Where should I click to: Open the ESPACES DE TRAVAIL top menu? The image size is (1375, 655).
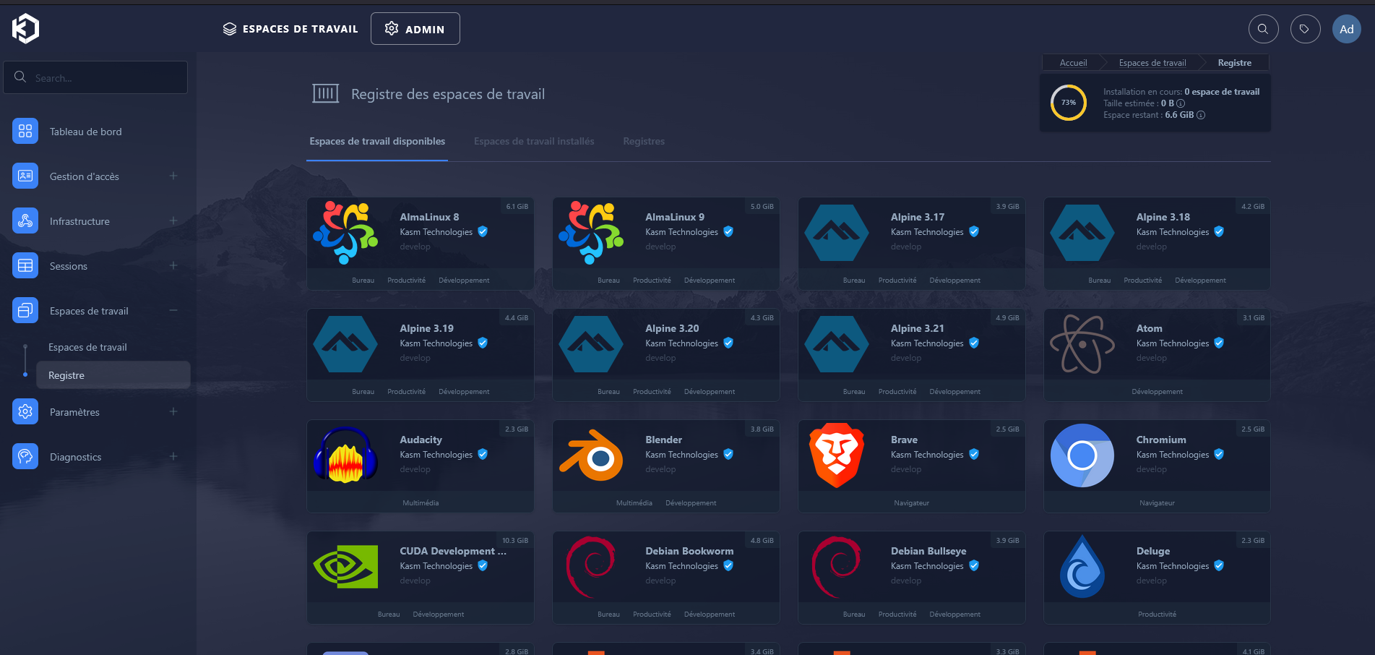pyautogui.click(x=290, y=29)
